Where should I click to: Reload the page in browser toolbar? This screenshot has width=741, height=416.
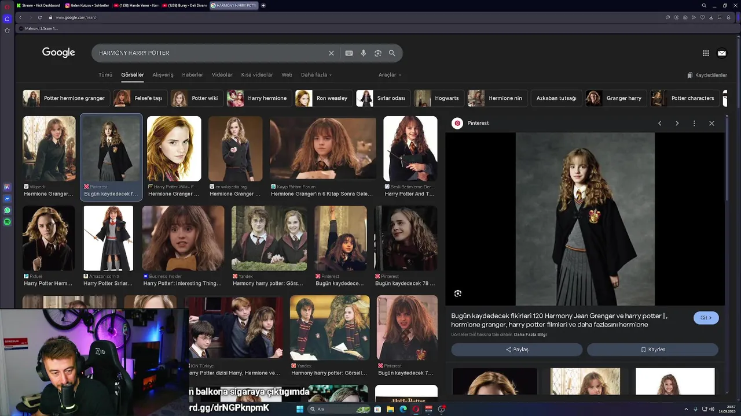(40, 17)
